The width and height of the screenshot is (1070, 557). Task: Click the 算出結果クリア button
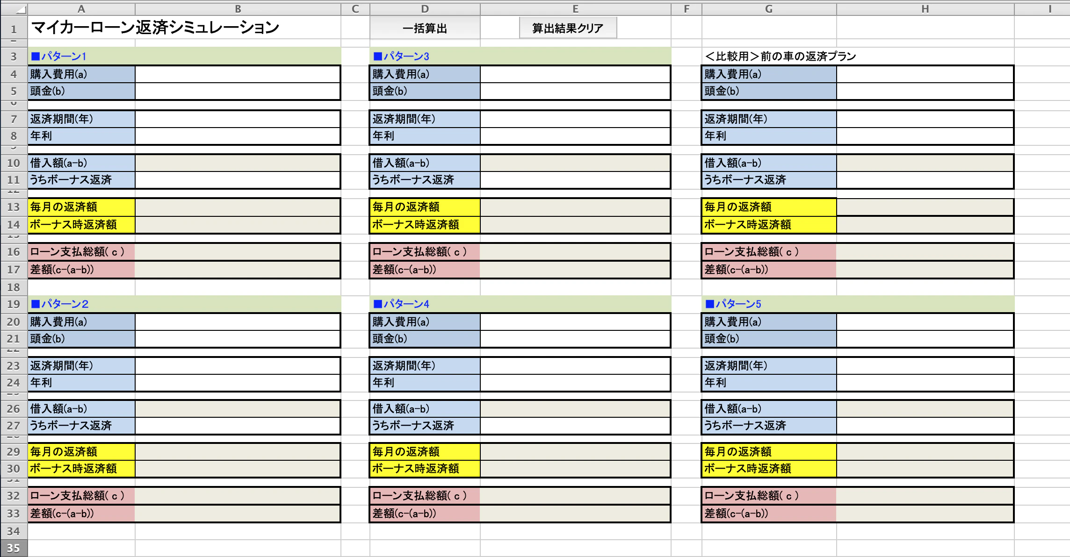point(568,28)
